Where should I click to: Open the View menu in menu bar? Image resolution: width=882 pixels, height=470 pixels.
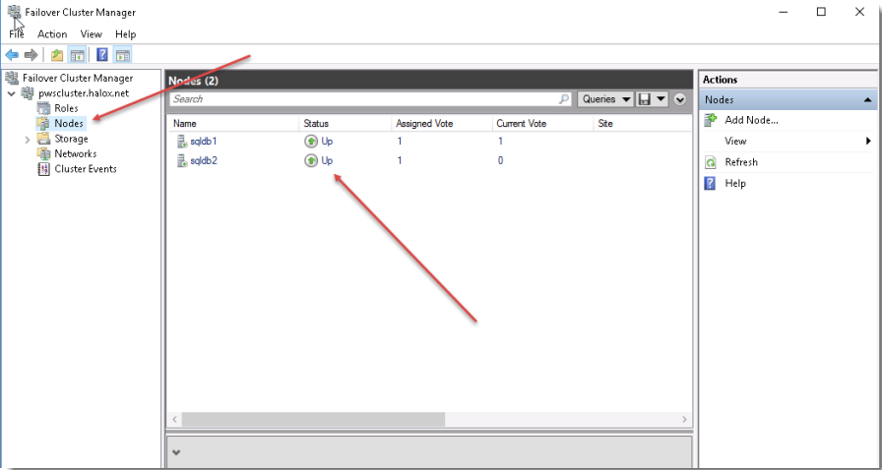(x=92, y=34)
